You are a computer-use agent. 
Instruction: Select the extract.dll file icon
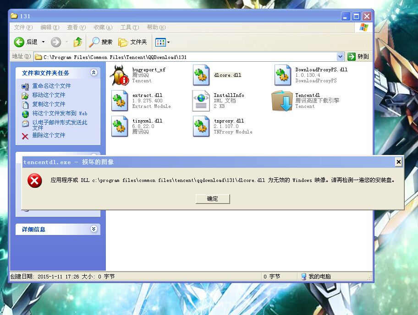120,101
